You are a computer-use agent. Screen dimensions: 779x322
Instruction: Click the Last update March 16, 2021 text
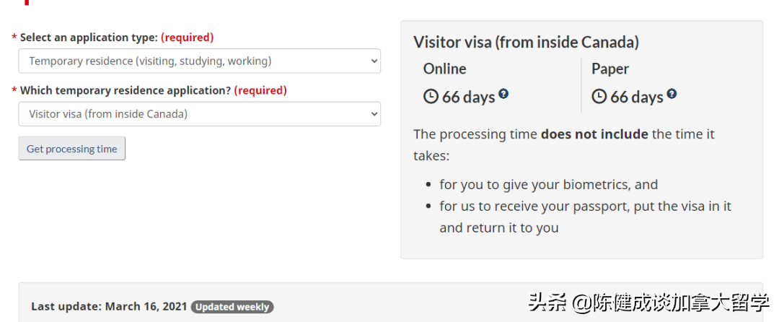(109, 307)
